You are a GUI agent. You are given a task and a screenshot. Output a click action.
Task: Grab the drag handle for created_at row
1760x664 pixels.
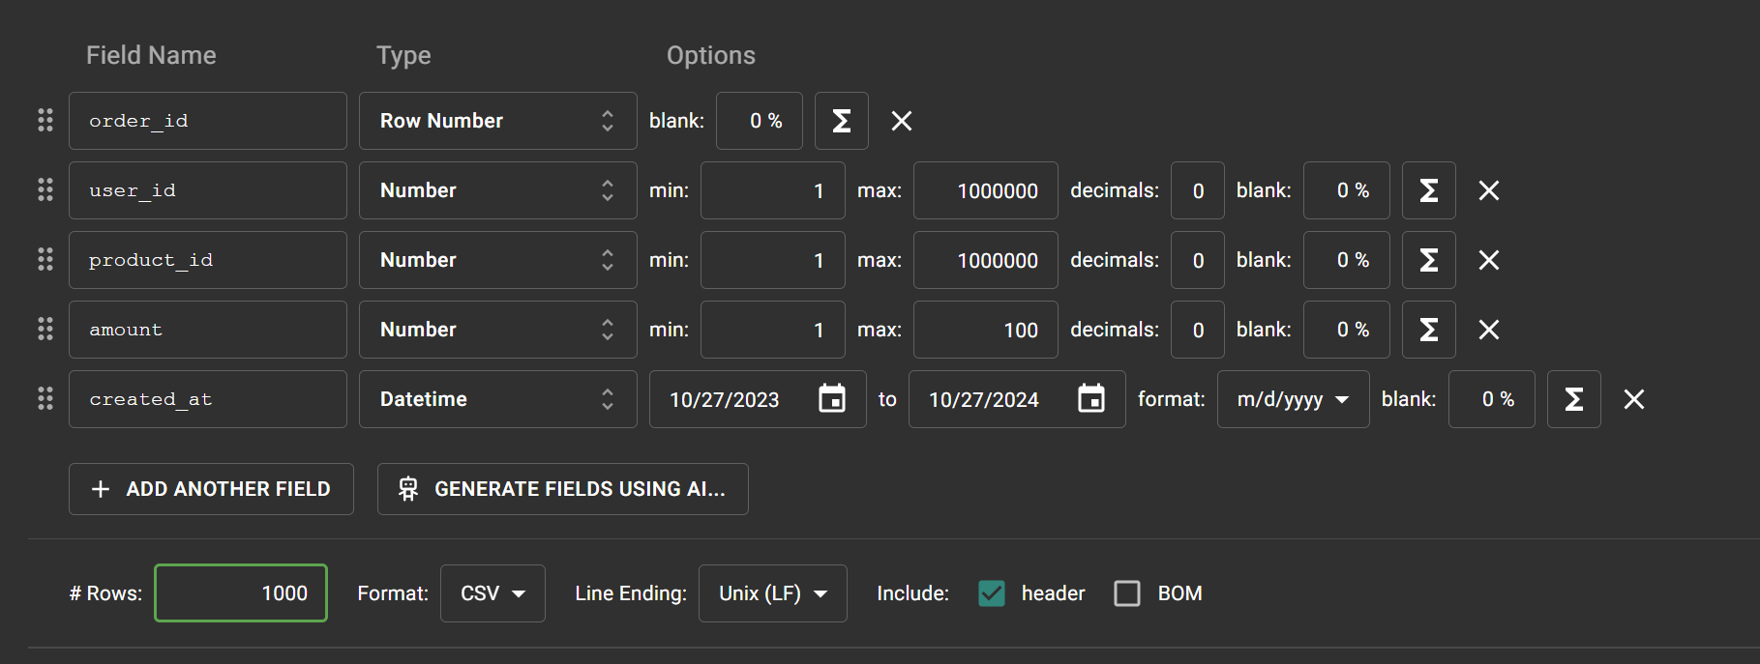45,399
